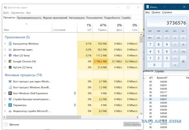Sort by the Имя column header

click(27, 28)
